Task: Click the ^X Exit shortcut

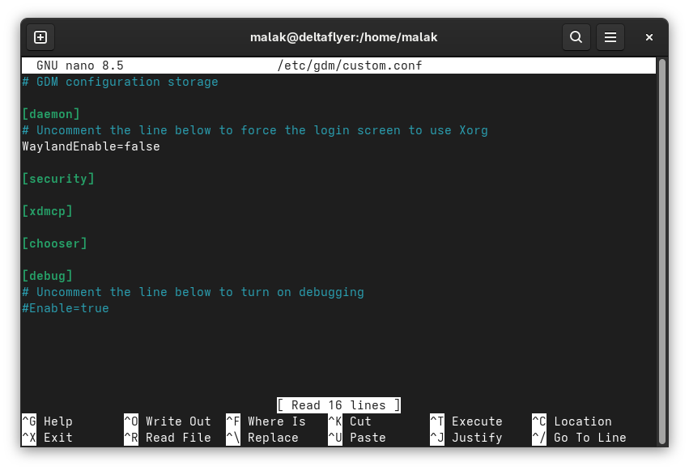Action: pyautogui.click(x=48, y=438)
